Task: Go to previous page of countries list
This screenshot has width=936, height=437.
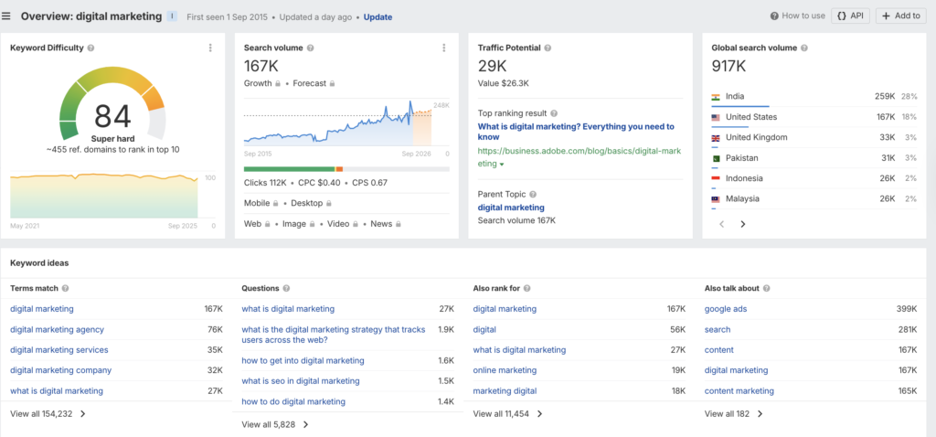Action: pyautogui.click(x=722, y=225)
